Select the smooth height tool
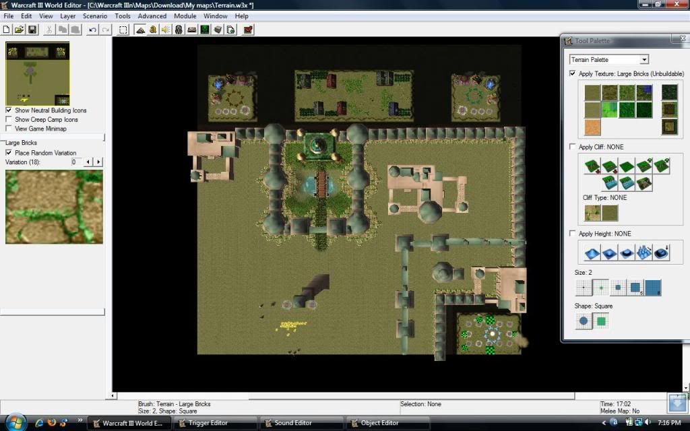The height and width of the screenshot is (431, 690). [661, 253]
